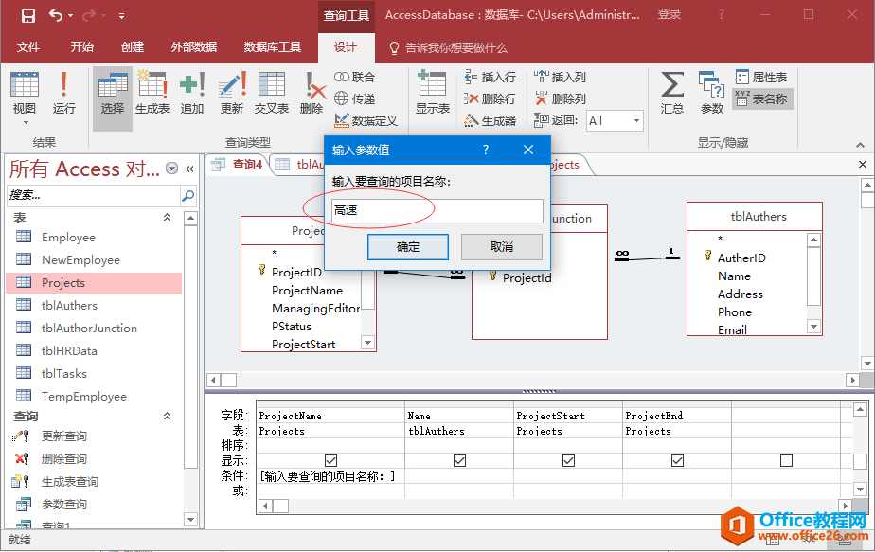The height and width of the screenshot is (552, 875).
Task: Check the display checkbox in the empty fifth column
Action: 786,460
